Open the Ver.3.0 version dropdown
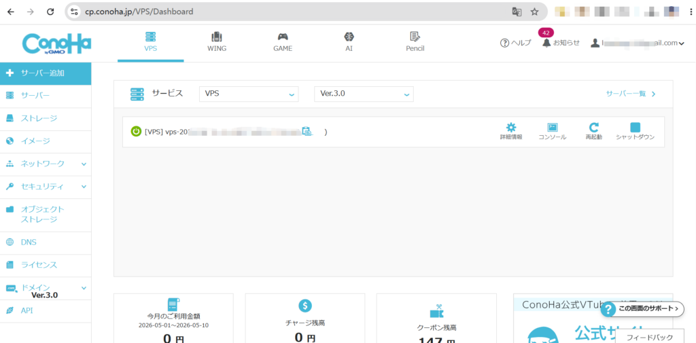This screenshot has width=696, height=343. pos(364,94)
